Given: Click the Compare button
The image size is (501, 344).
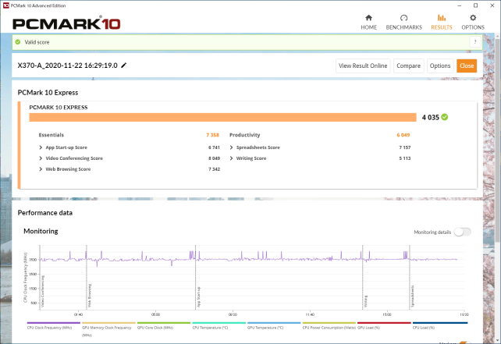Looking at the screenshot, I should tap(408, 66).
